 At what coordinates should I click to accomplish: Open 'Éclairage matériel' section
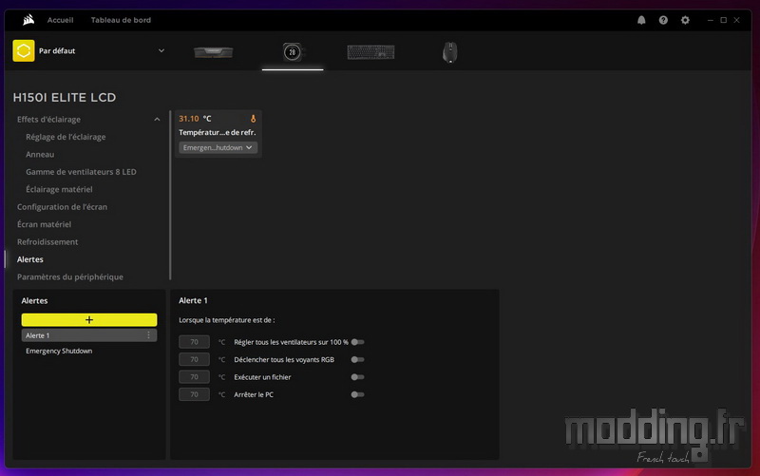(x=59, y=189)
